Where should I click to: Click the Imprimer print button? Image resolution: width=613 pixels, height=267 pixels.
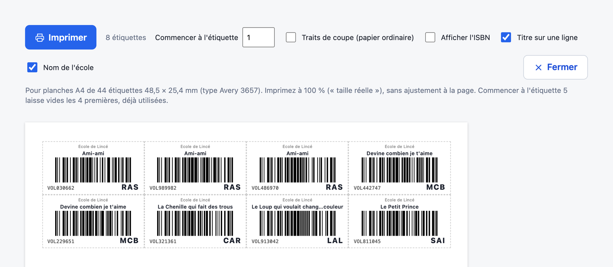61,37
